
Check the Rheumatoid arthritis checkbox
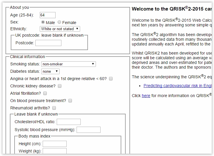click(x=54, y=108)
